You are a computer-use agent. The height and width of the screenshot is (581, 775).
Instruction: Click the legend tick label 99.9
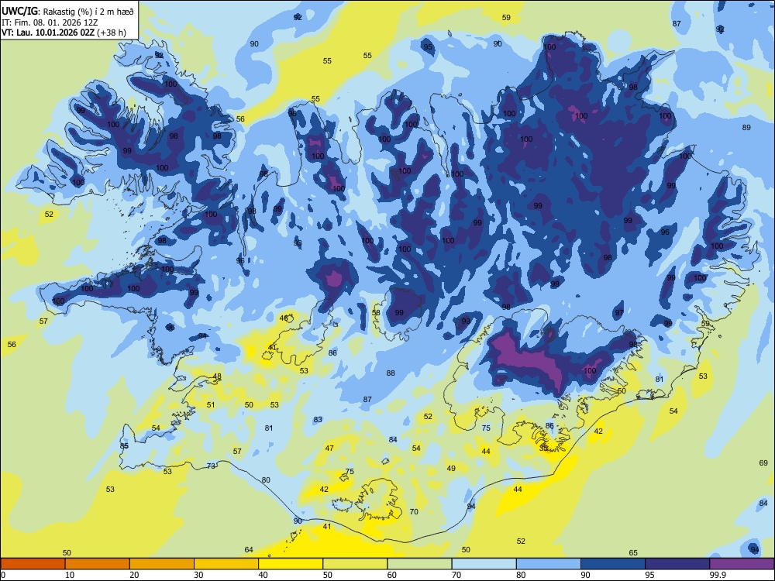(x=717, y=575)
